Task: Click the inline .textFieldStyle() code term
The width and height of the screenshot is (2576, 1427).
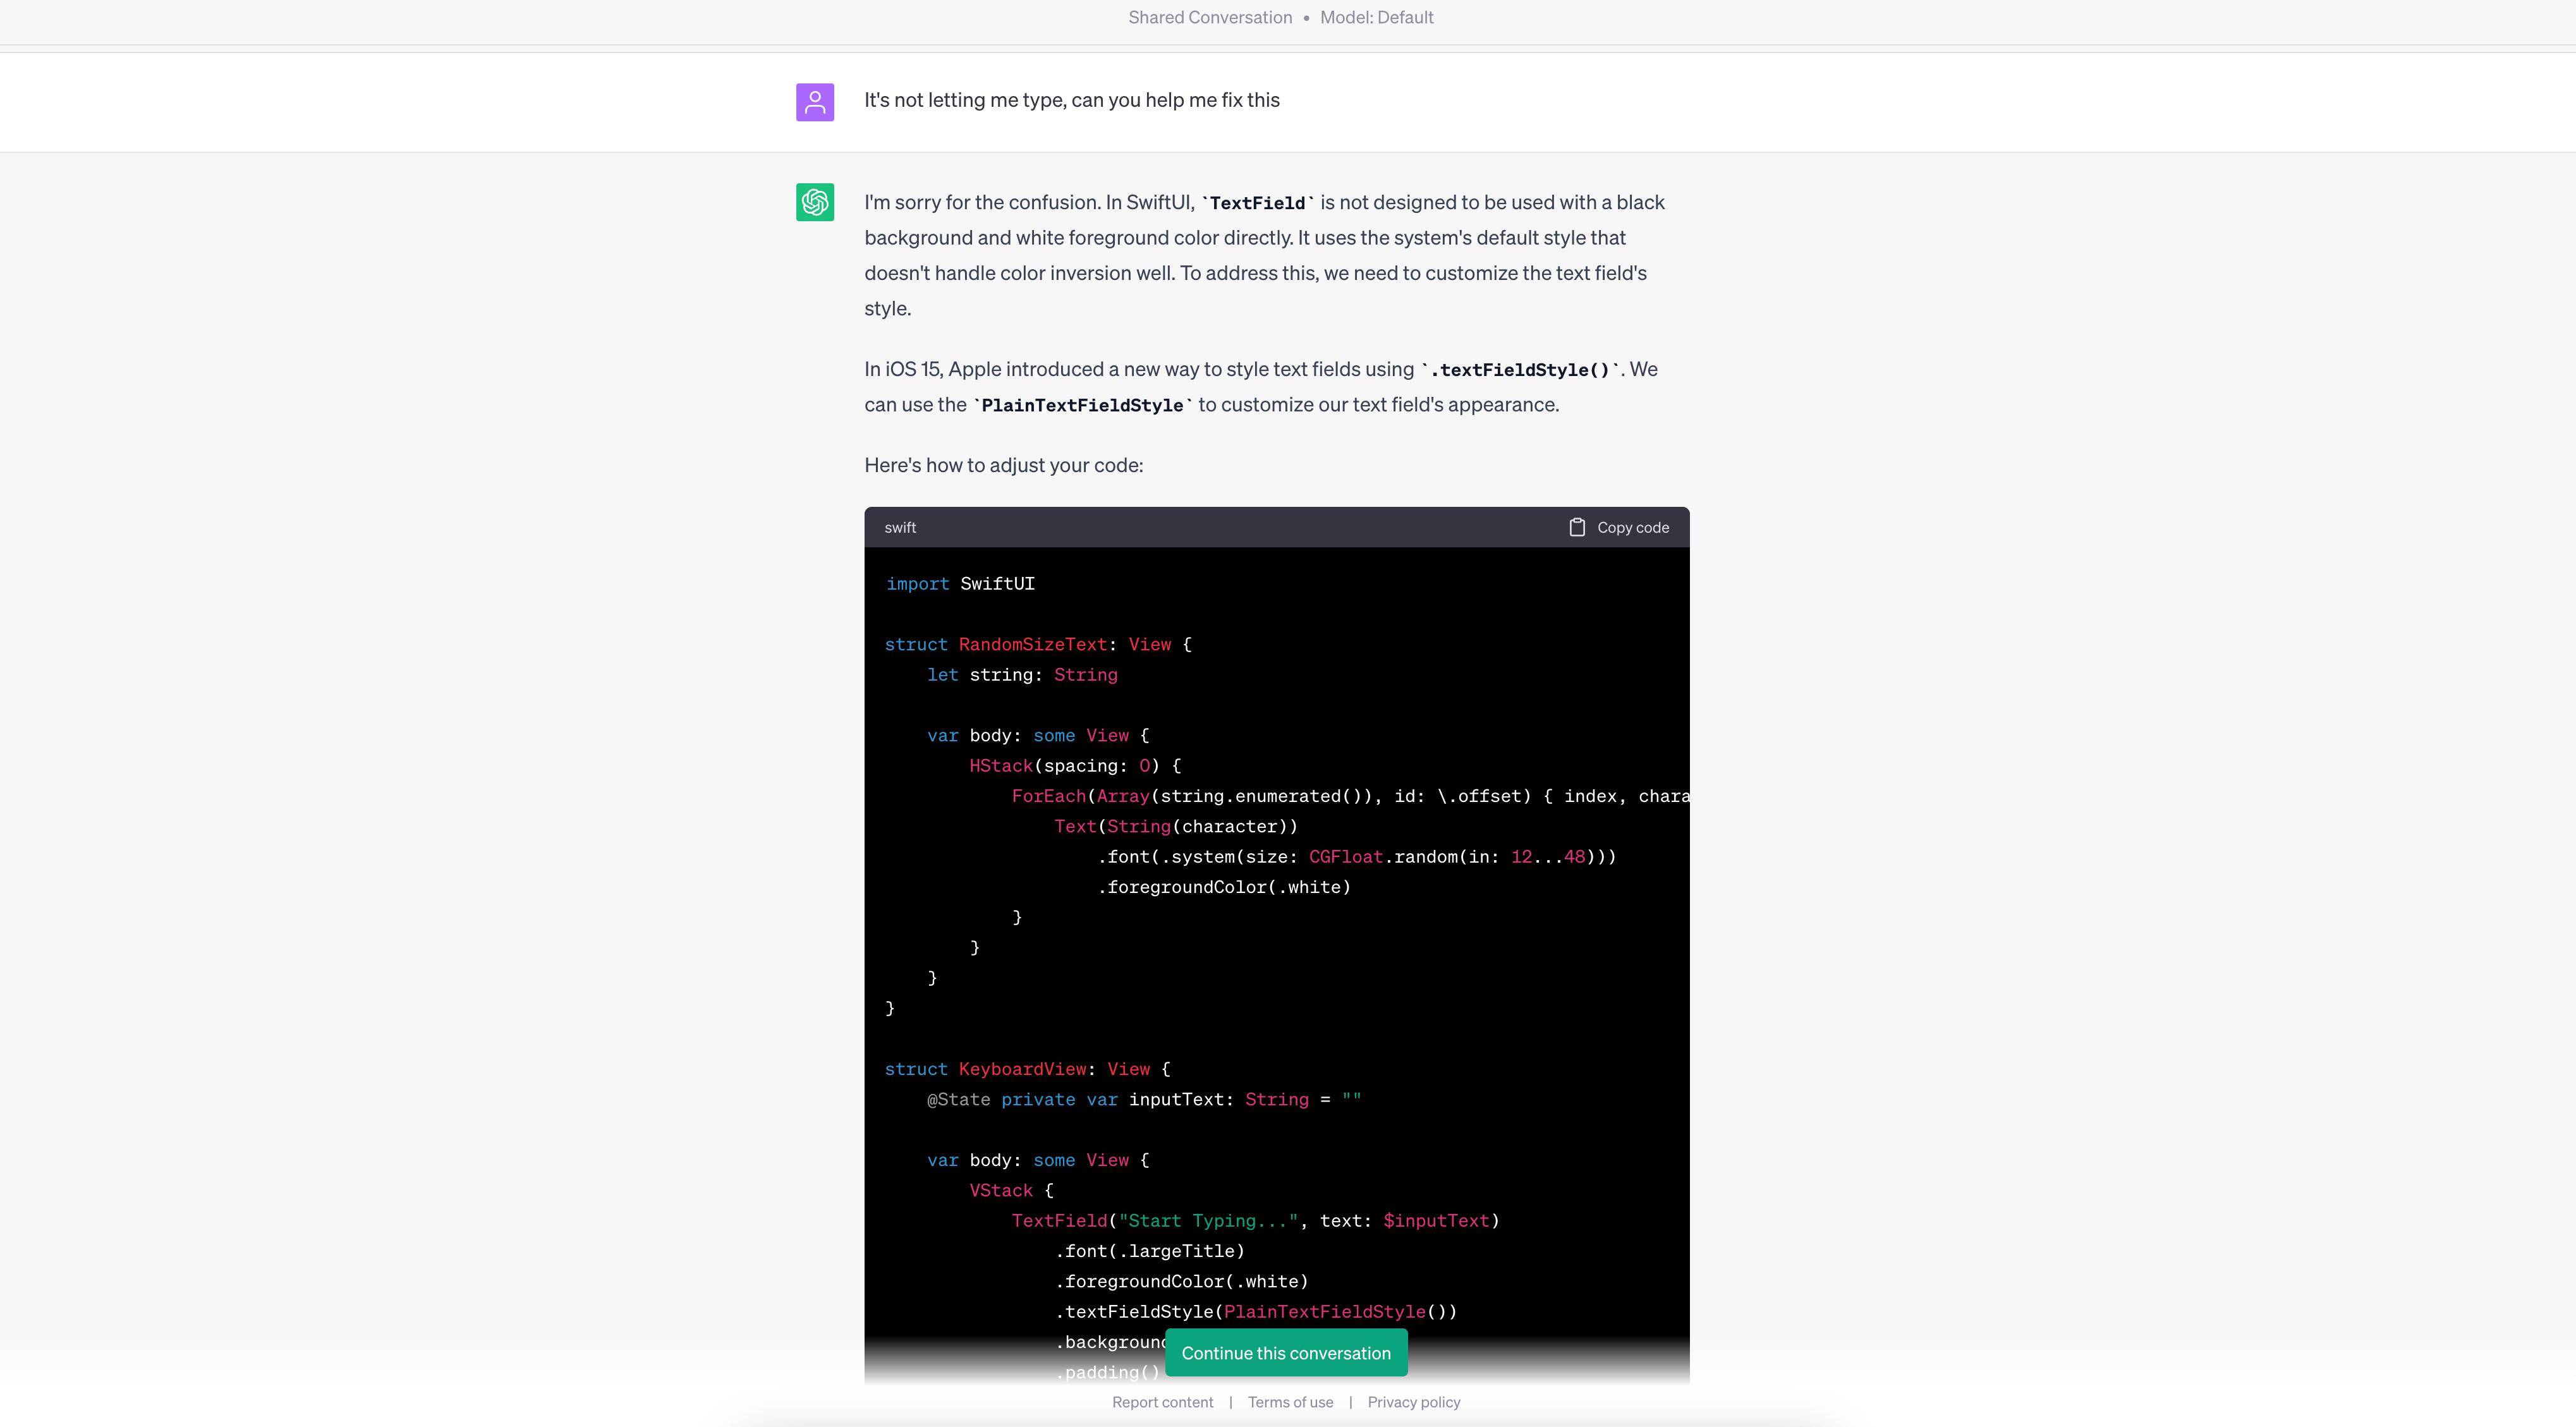Action: pyautogui.click(x=1520, y=370)
